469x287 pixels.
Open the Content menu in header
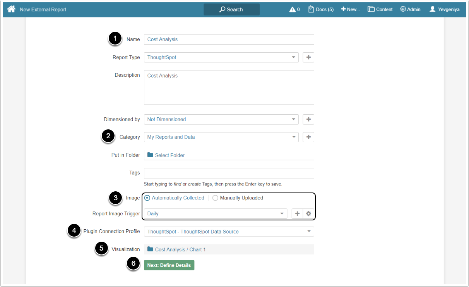click(x=380, y=9)
